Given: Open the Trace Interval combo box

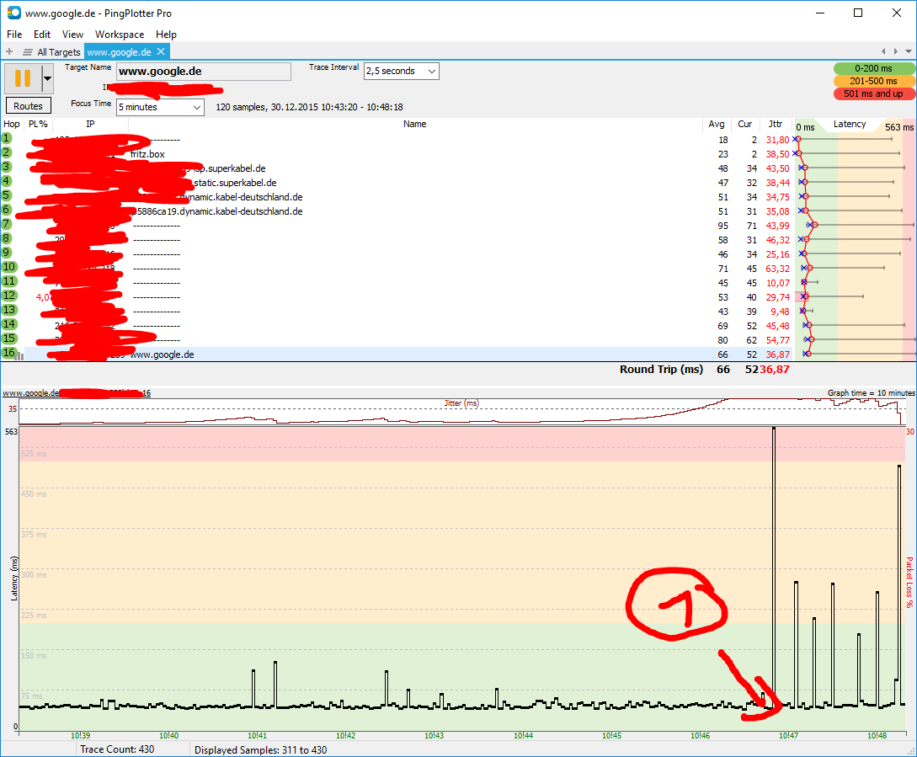Looking at the screenshot, I should (401, 72).
